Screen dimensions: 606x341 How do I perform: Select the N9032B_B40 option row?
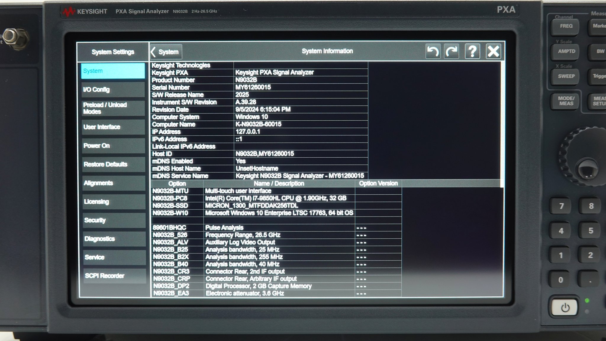pos(276,264)
